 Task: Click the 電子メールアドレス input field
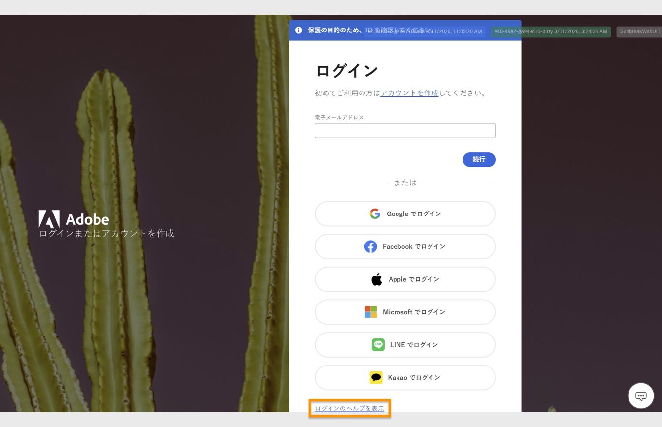(x=405, y=130)
